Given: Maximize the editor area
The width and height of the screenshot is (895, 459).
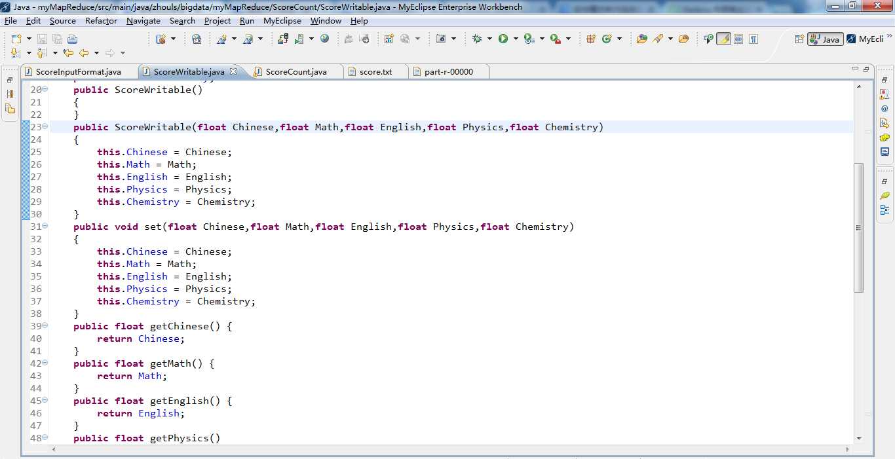Looking at the screenshot, I should [x=866, y=69].
